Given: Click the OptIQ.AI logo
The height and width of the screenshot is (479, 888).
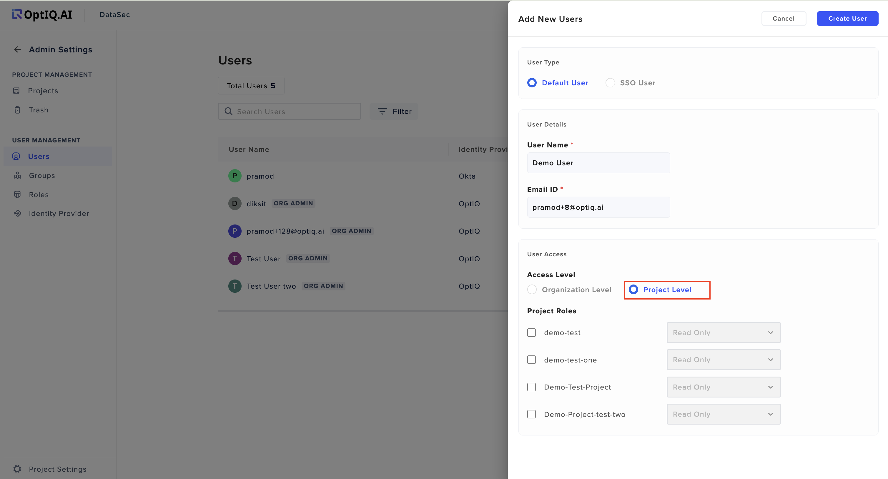Looking at the screenshot, I should (42, 14).
